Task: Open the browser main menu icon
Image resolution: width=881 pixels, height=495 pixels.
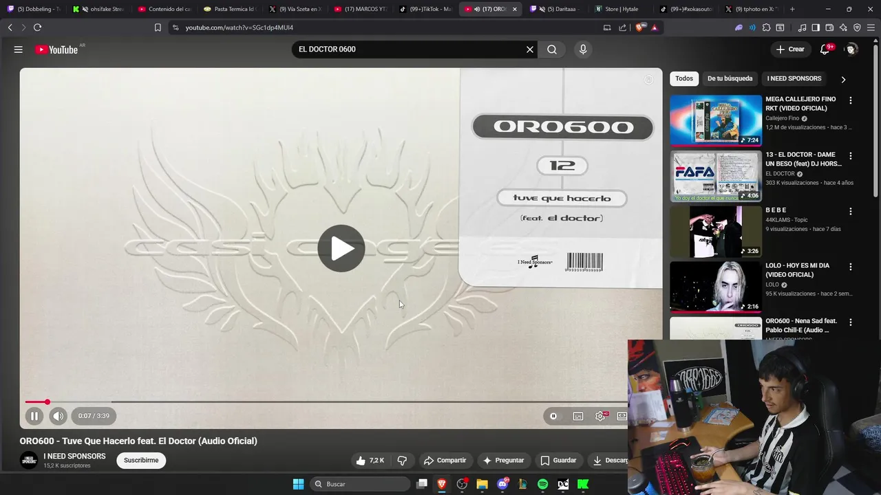Action: click(x=871, y=27)
